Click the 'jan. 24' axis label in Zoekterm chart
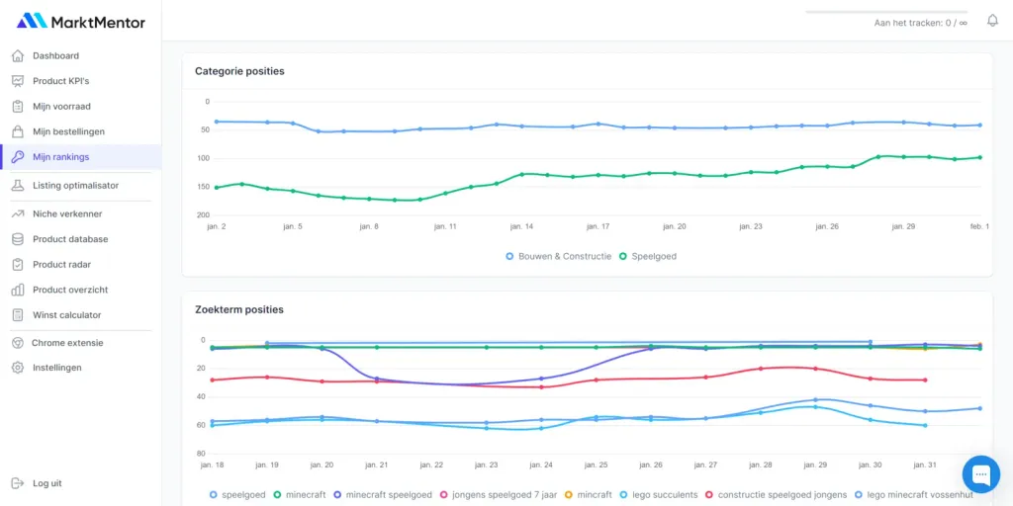1013x506 pixels. [x=541, y=465]
